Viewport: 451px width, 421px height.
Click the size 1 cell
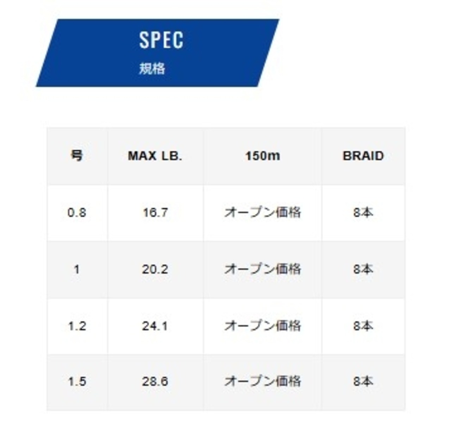tap(77, 270)
